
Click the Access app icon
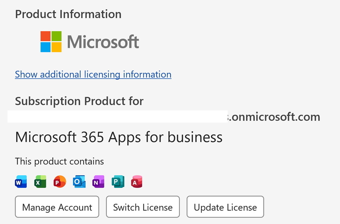point(137,182)
